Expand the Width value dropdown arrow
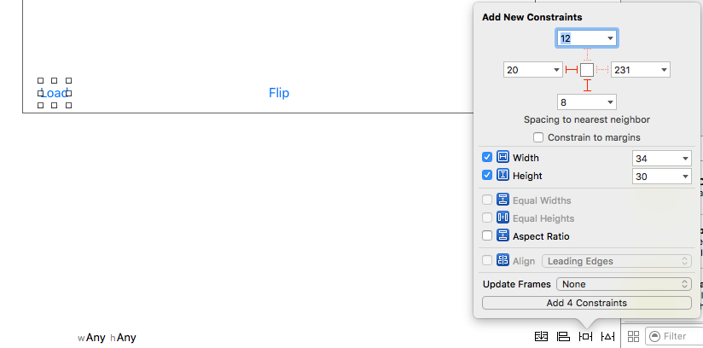Viewport: 703px width, 348px height. [x=685, y=159]
